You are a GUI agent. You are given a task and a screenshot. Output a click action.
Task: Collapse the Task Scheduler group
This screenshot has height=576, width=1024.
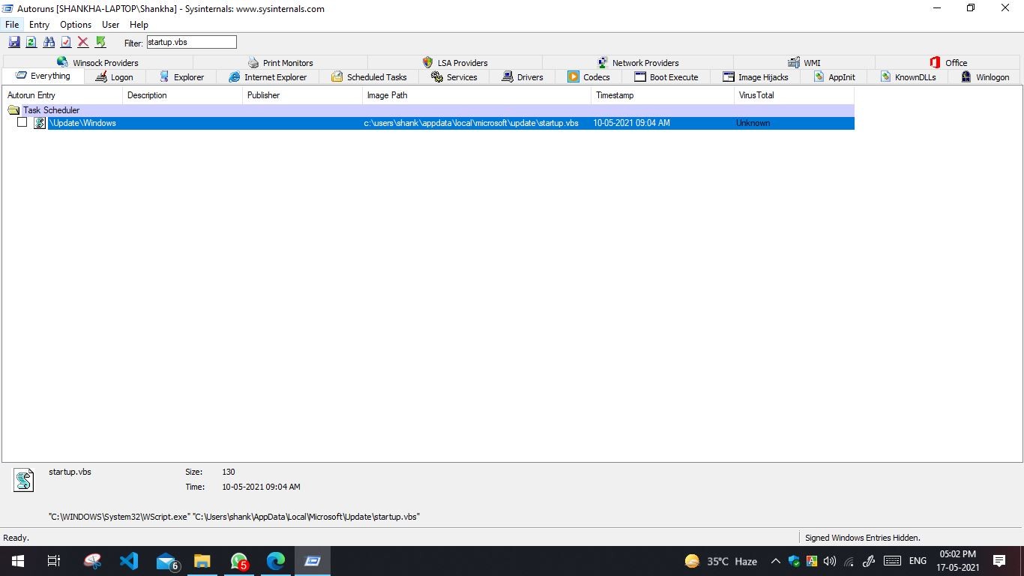coord(13,109)
